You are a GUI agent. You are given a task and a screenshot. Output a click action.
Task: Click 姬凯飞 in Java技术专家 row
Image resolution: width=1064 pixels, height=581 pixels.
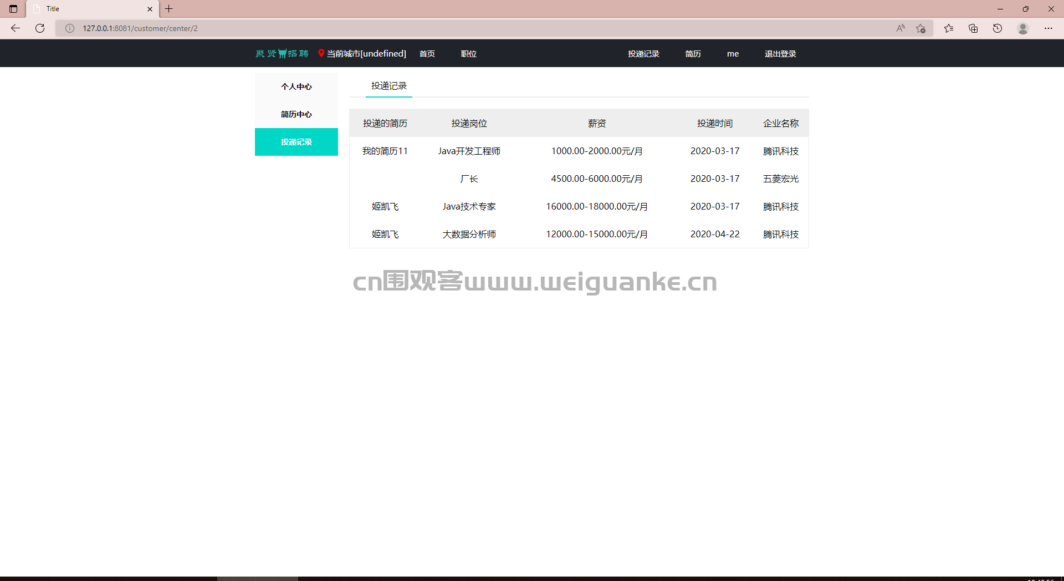click(385, 206)
